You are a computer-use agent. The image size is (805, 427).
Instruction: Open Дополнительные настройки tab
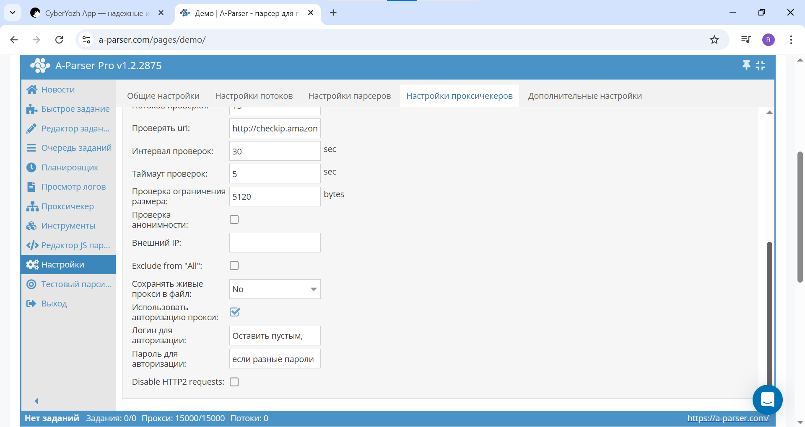point(584,96)
